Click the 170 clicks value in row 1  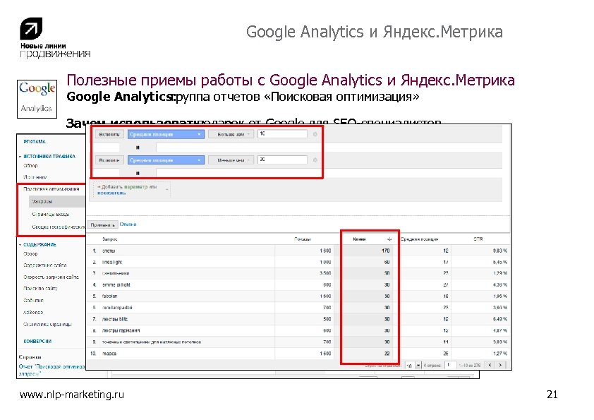point(386,251)
